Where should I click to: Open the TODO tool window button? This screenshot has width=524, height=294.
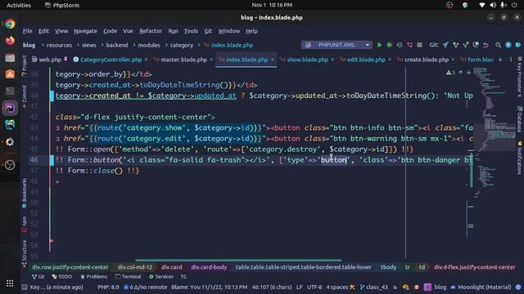[62, 277]
